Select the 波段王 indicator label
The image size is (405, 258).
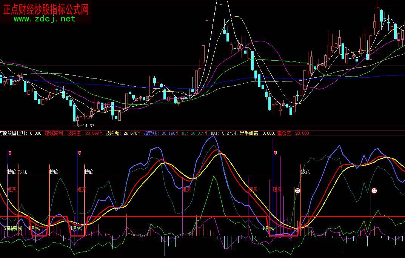coord(75,133)
